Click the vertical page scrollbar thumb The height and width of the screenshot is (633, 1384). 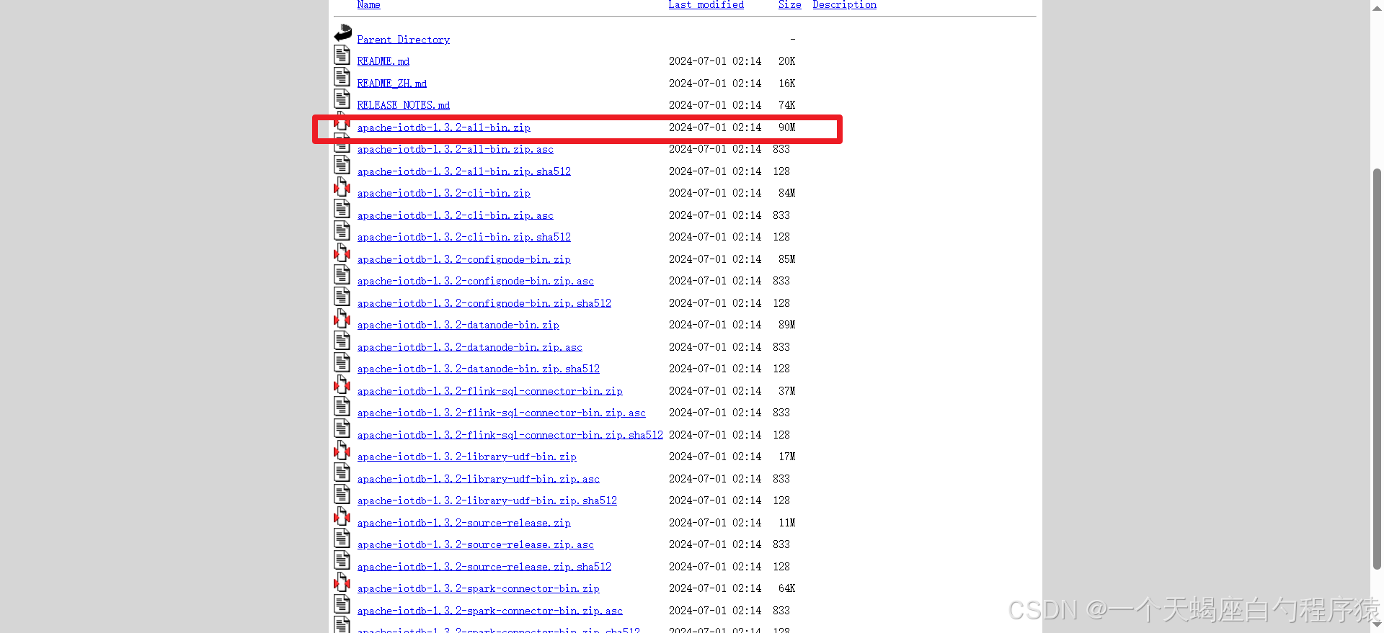pyautogui.click(x=1377, y=367)
